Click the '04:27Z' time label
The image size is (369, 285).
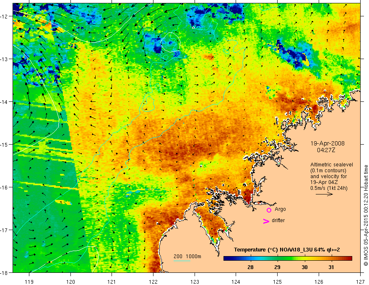click(x=326, y=150)
